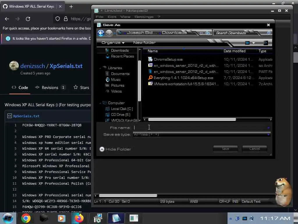Open Revisions tab on gist page
The width and height of the screenshot is (298, 224).
(x=50, y=87)
